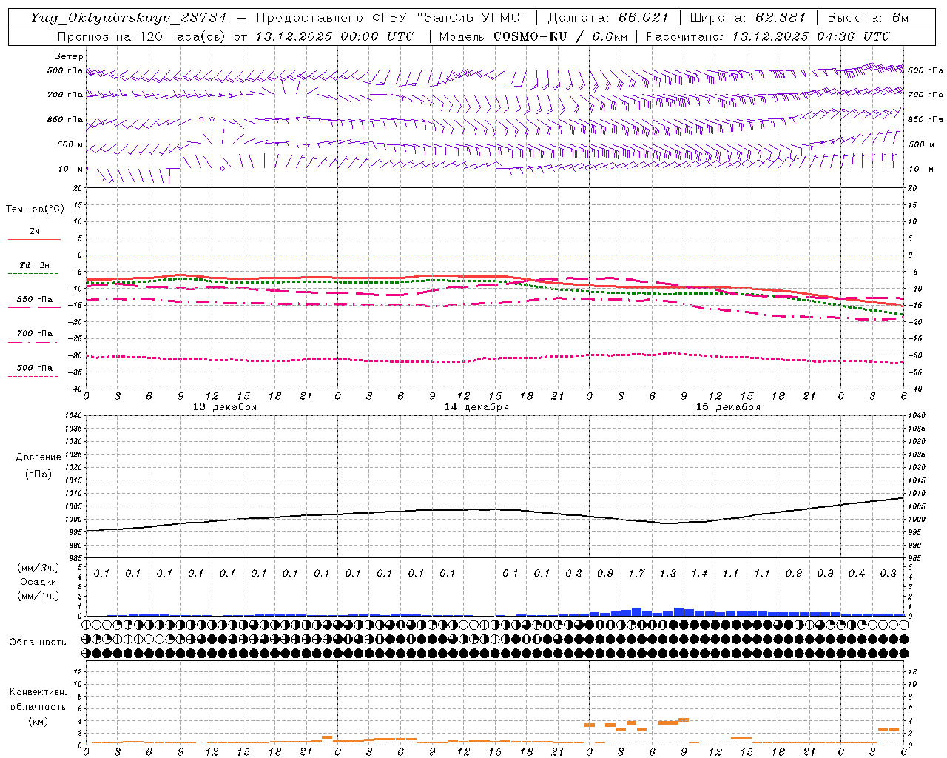Select the Давление pressure panel label
947x758 pixels.
click(x=38, y=457)
